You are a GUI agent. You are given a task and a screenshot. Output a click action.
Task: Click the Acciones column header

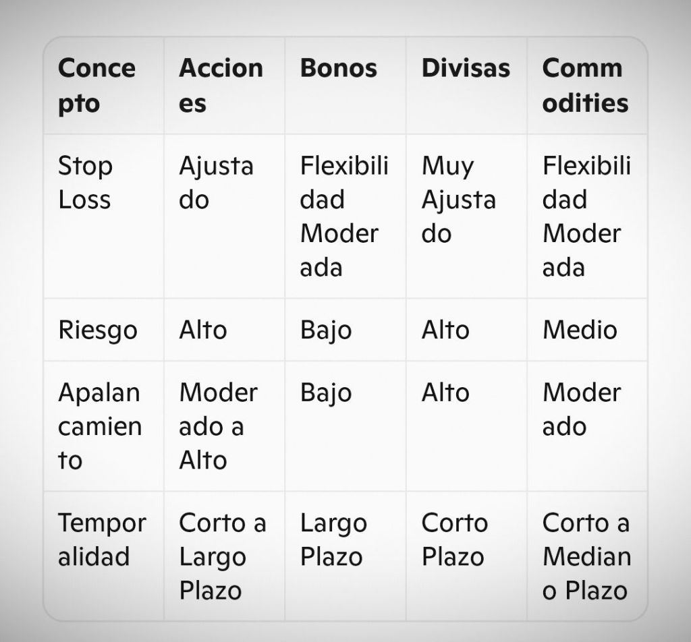[x=221, y=86]
